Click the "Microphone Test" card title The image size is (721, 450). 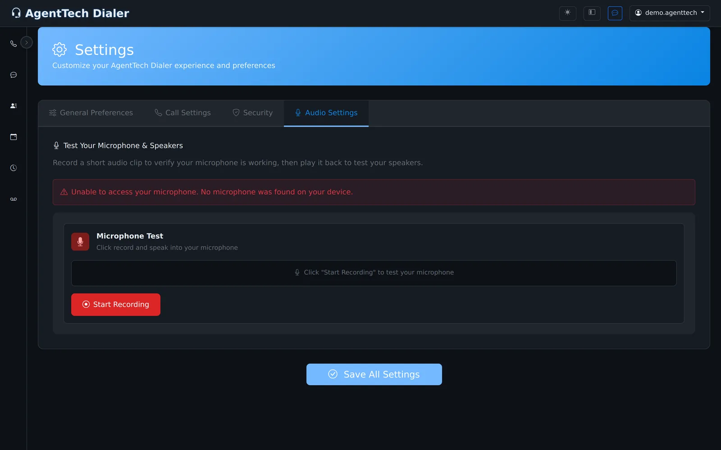(x=130, y=236)
